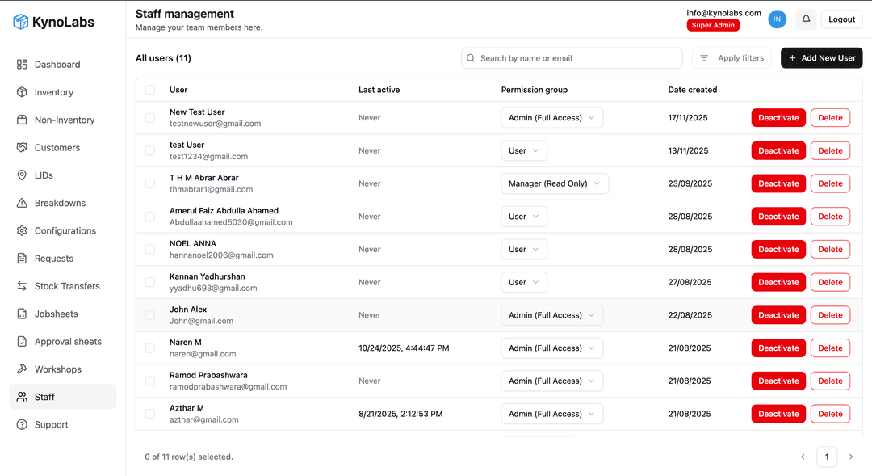The height and width of the screenshot is (476, 872).
Task: Expand permission group for test User
Action: [524, 151]
